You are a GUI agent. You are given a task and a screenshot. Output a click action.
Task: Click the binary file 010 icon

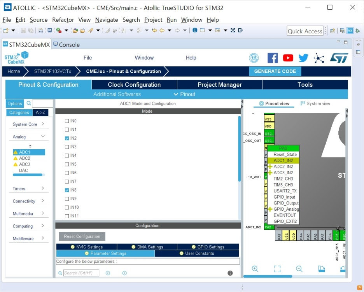click(40, 30)
